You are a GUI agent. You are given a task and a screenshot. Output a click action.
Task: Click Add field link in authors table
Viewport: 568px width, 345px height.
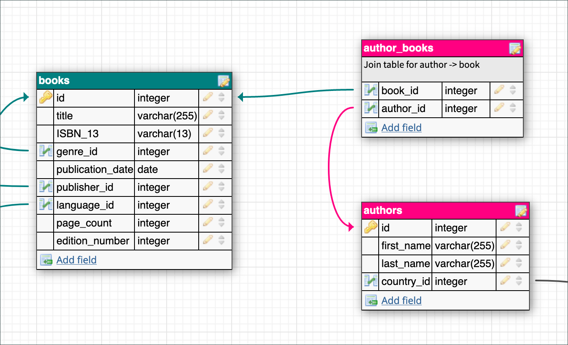pos(401,300)
